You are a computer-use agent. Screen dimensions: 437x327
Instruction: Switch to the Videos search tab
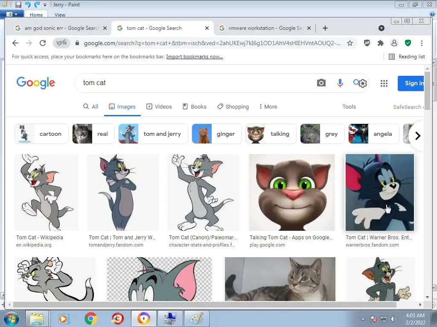(159, 107)
